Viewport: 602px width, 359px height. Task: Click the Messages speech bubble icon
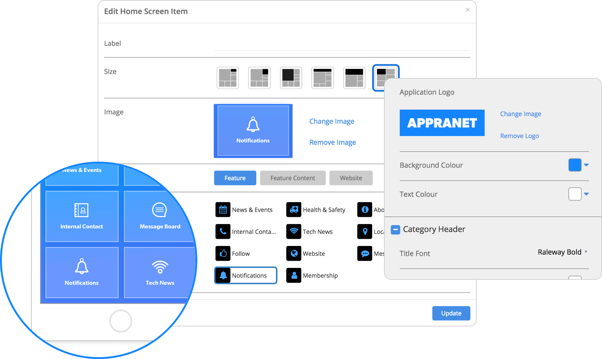coord(365,253)
